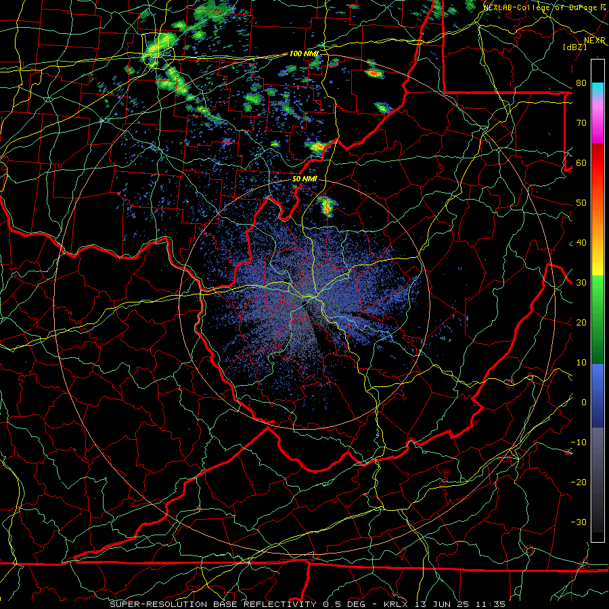This screenshot has height=609, width=609.
Task: Click the radar center where the yellow highways converge
Action: [312, 298]
